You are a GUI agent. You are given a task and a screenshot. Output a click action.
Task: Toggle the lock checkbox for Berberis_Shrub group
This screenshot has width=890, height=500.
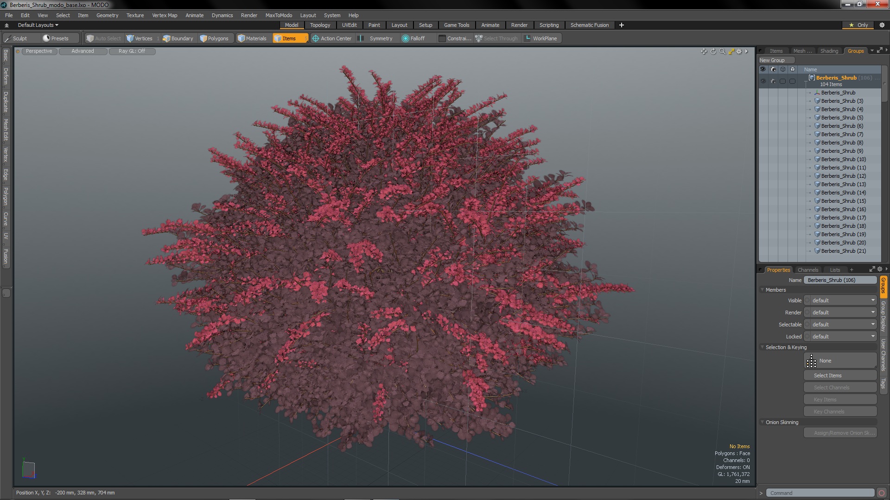click(x=792, y=81)
